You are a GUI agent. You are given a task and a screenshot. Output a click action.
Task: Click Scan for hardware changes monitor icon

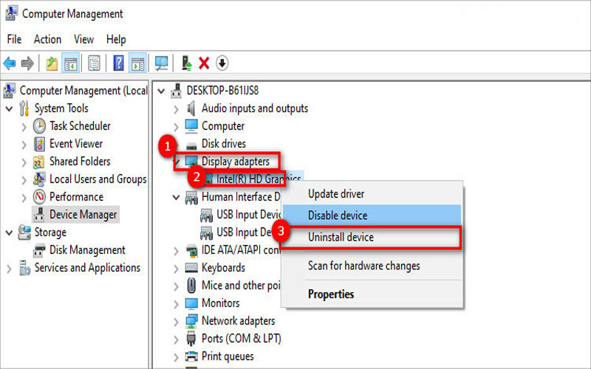tap(162, 63)
